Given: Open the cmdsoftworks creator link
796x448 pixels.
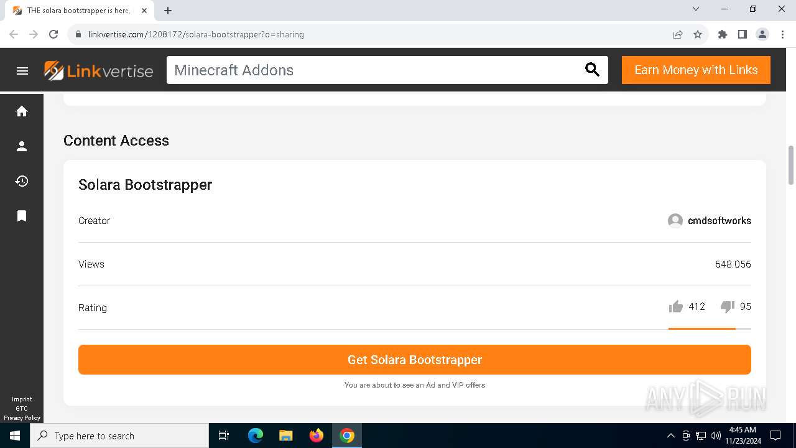Looking at the screenshot, I should click(x=719, y=221).
